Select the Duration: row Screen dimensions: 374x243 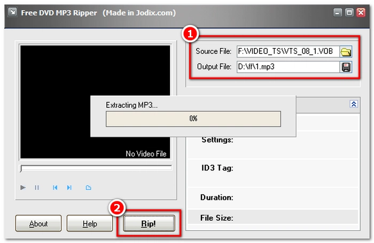point(273,198)
